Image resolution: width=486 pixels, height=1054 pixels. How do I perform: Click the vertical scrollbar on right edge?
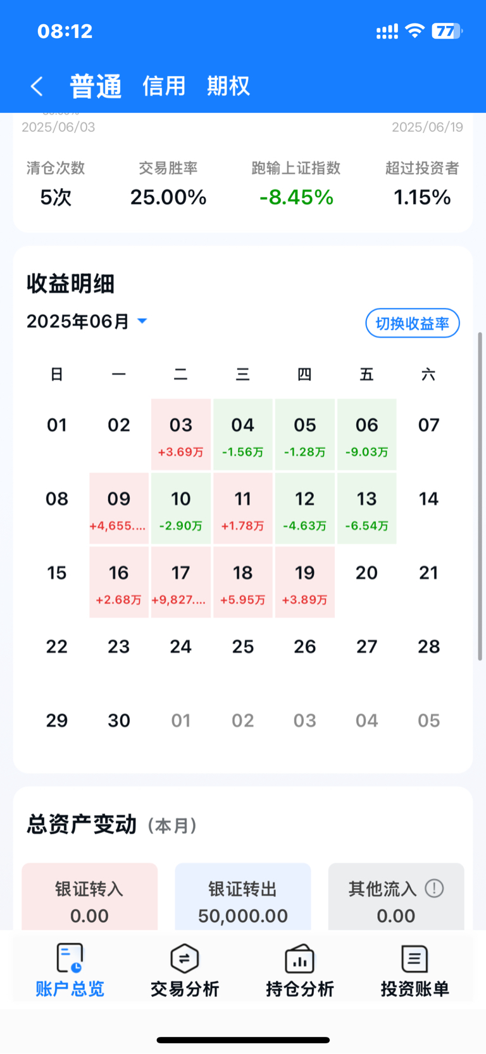(x=480, y=496)
